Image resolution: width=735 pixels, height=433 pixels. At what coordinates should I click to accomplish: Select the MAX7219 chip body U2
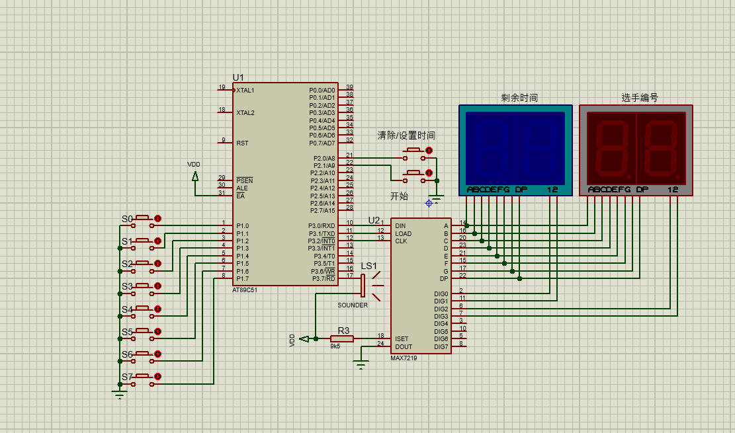[421, 286]
